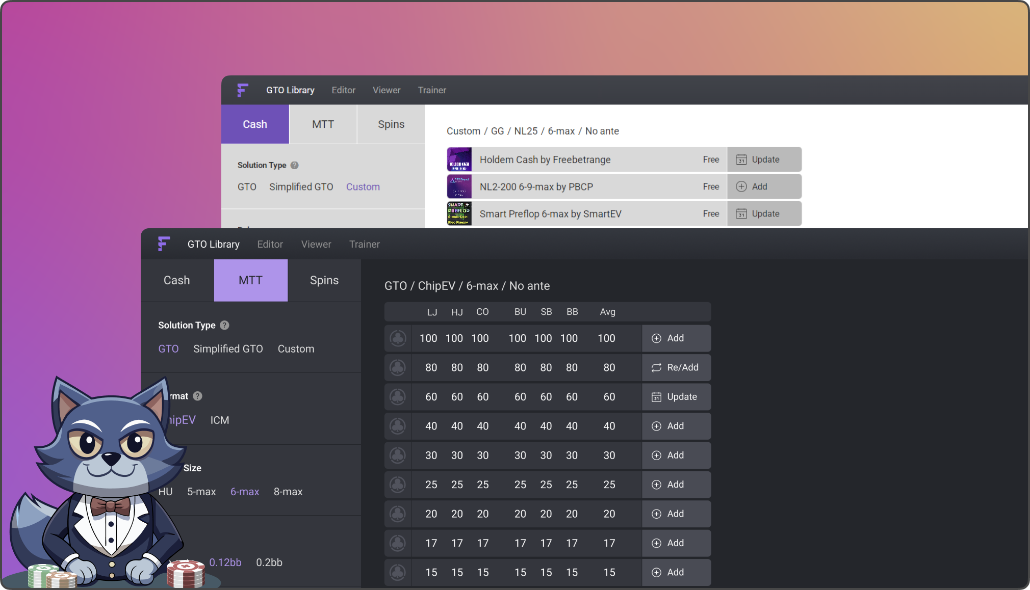
Task: Click the help icon next to Format
Action: point(198,396)
